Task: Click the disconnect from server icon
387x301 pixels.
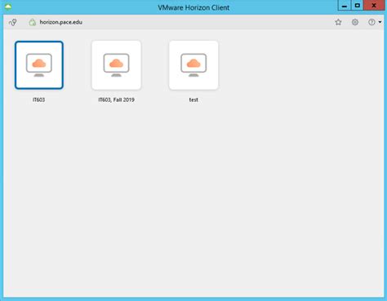Action: coord(13,22)
